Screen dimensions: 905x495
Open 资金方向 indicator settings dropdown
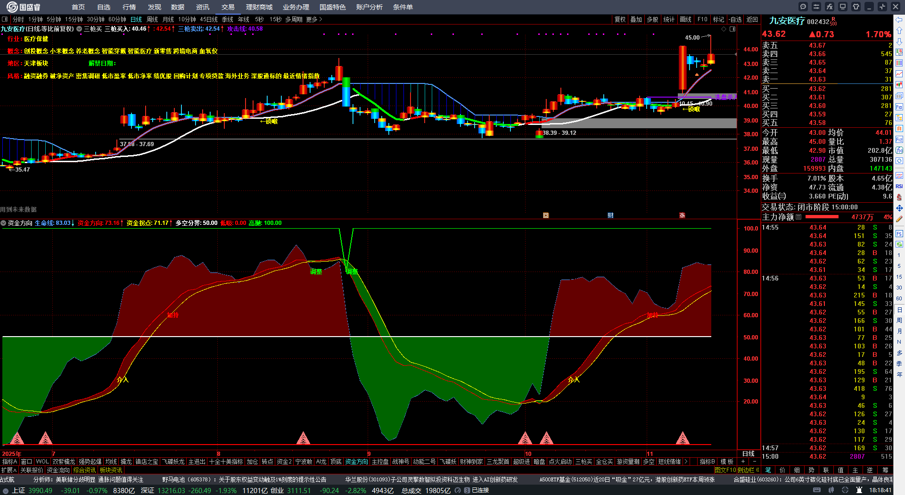(x=3, y=223)
